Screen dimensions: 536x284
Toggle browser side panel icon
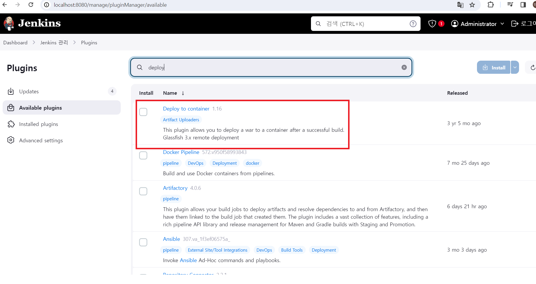tap(523, 5)
